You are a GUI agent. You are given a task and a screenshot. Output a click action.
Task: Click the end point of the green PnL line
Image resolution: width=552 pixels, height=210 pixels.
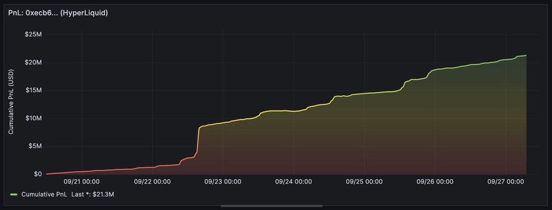pos(526,55)
